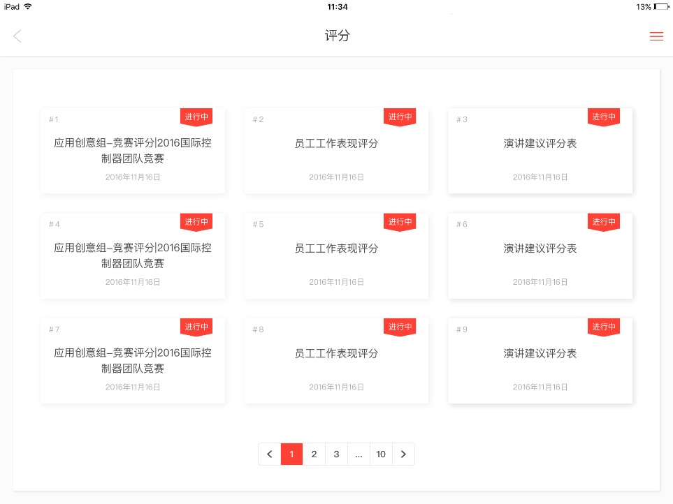Jump to page 3 in pagination
The width and height of the screenshot is (673, 504).
coord(336,454)
